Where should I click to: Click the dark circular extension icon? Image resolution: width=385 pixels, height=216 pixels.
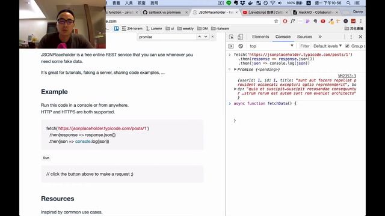[x=346, y=22]
